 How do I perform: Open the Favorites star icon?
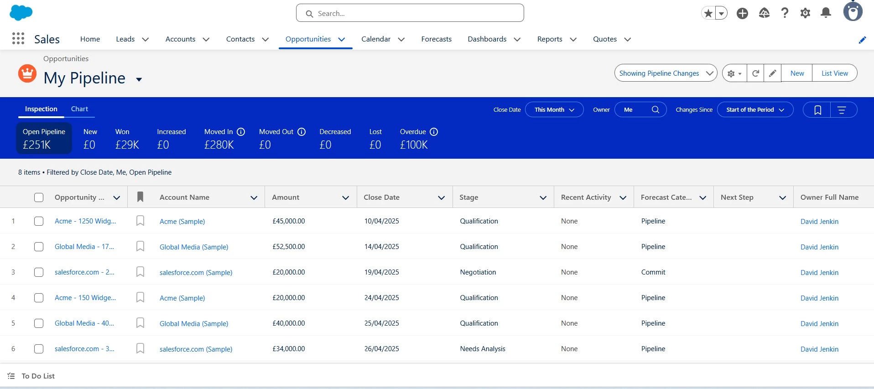click(708, 13)
